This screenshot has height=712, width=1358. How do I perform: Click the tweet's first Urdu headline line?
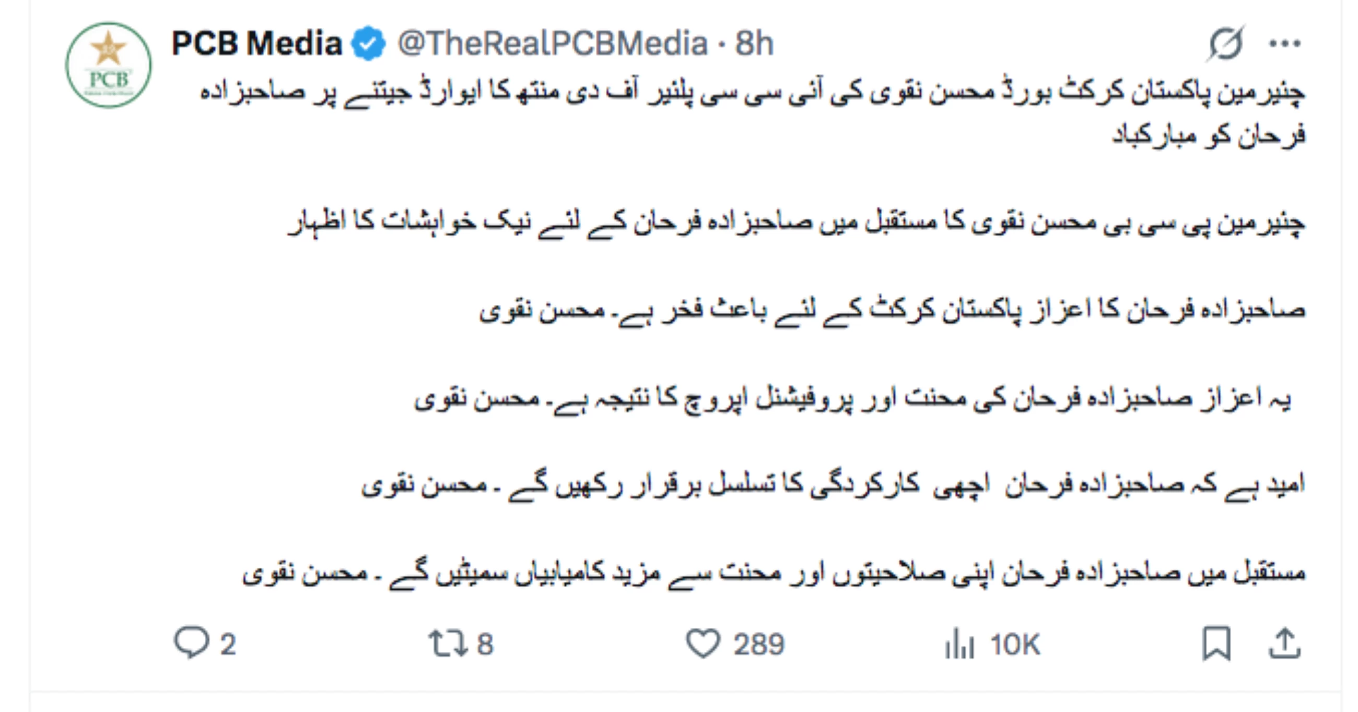752,94
